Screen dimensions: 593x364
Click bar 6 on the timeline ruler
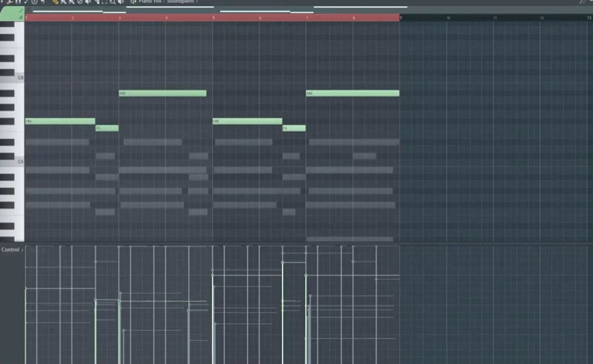(x=260, y=18)
